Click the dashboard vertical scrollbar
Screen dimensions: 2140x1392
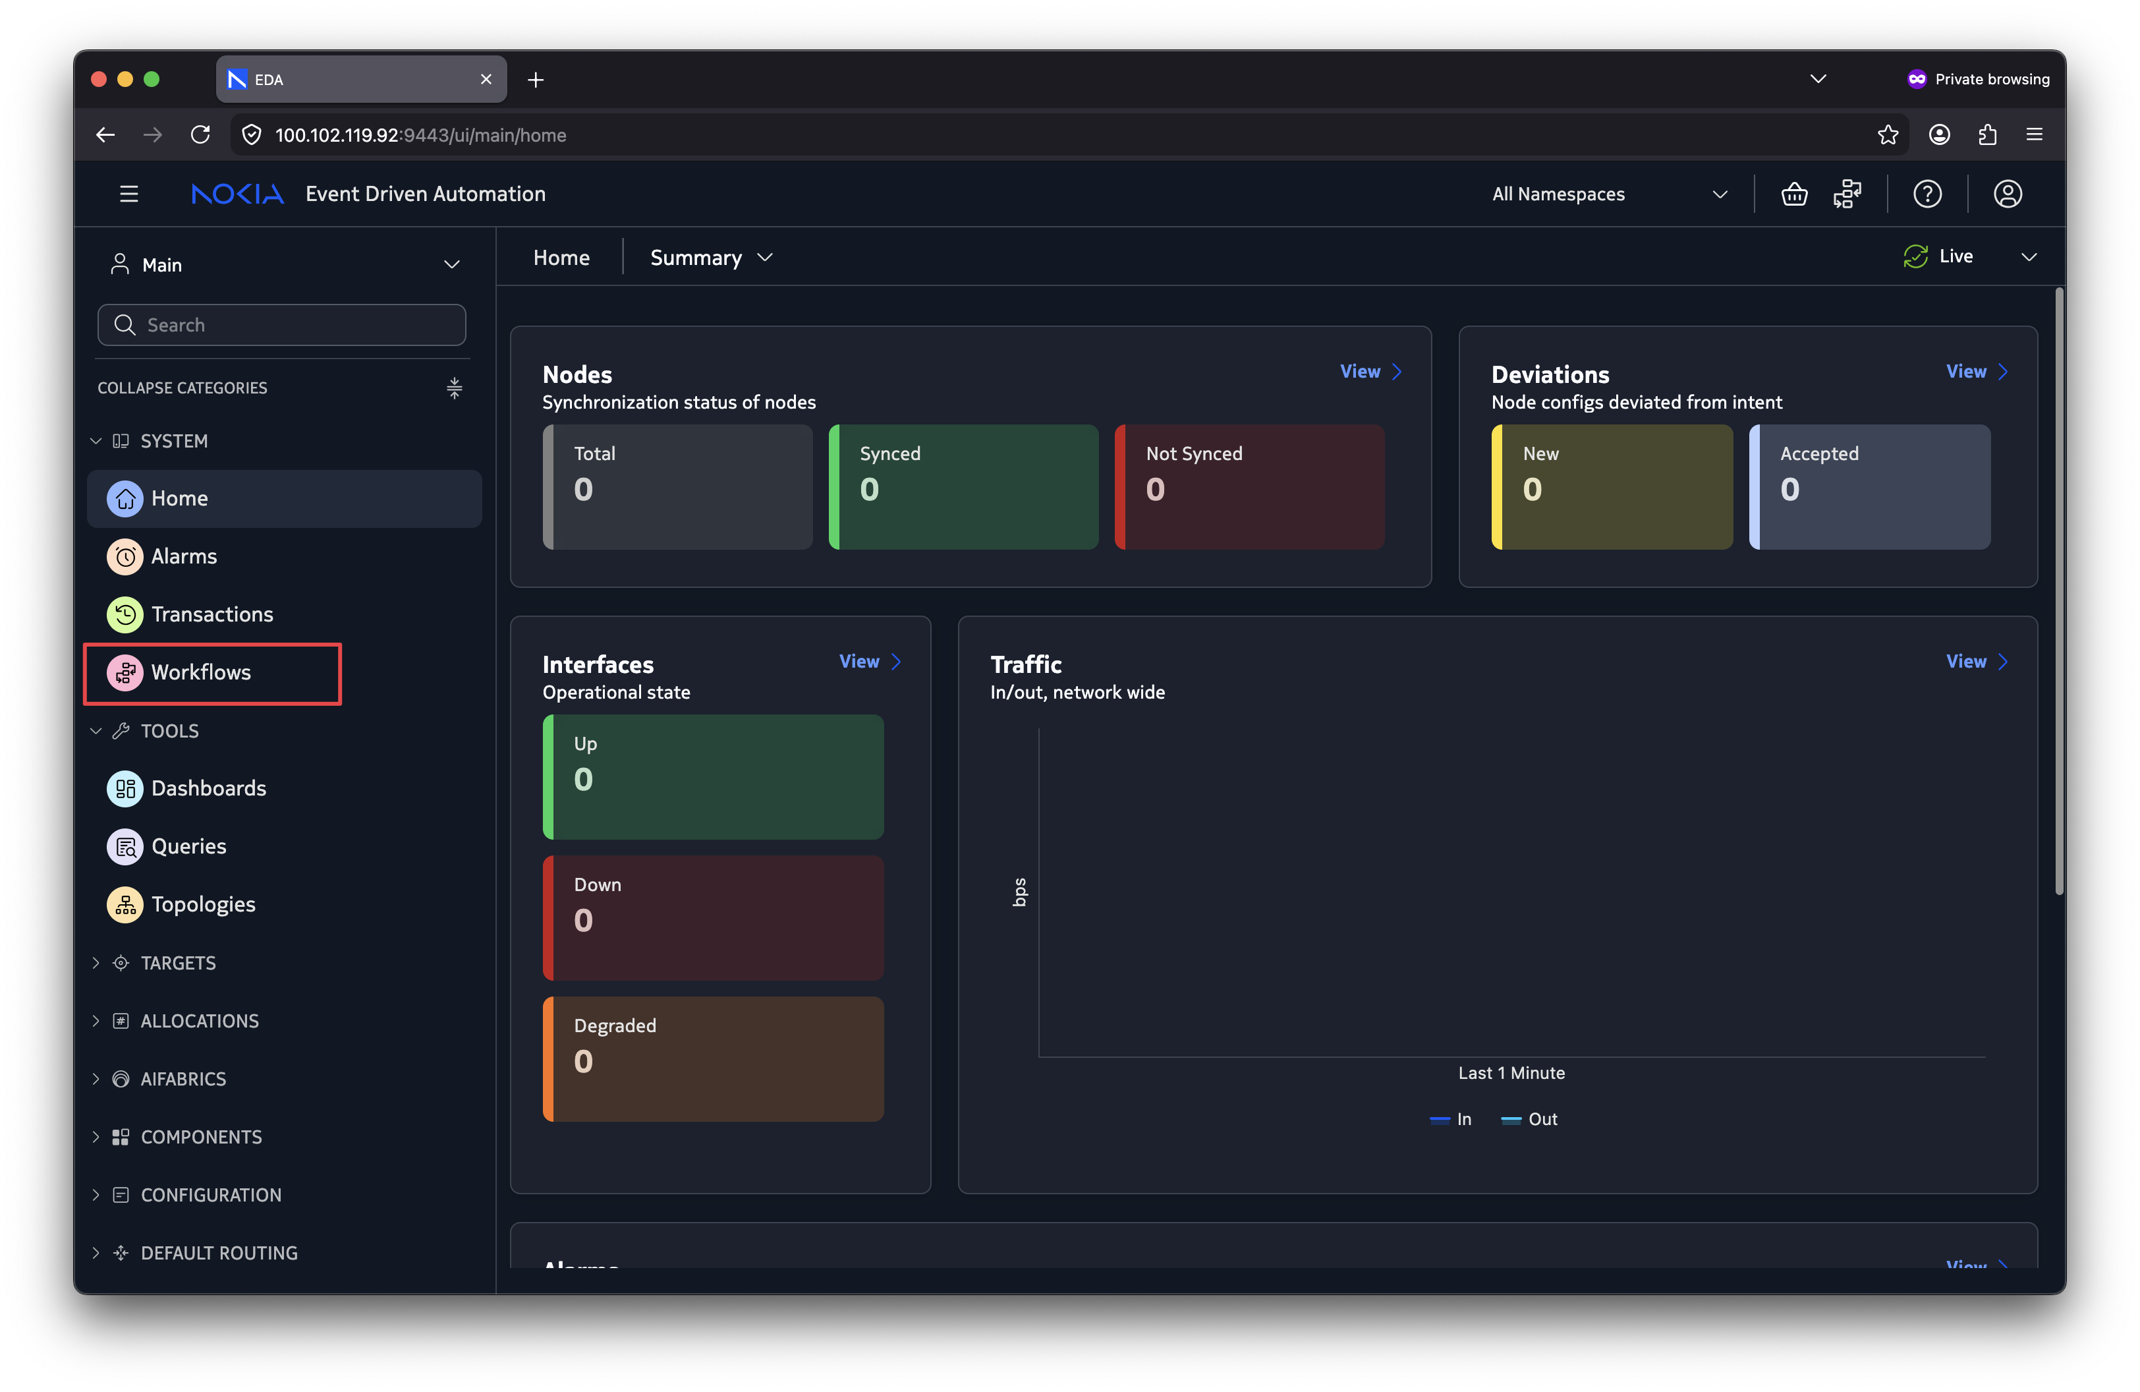tap(2059, 591)
